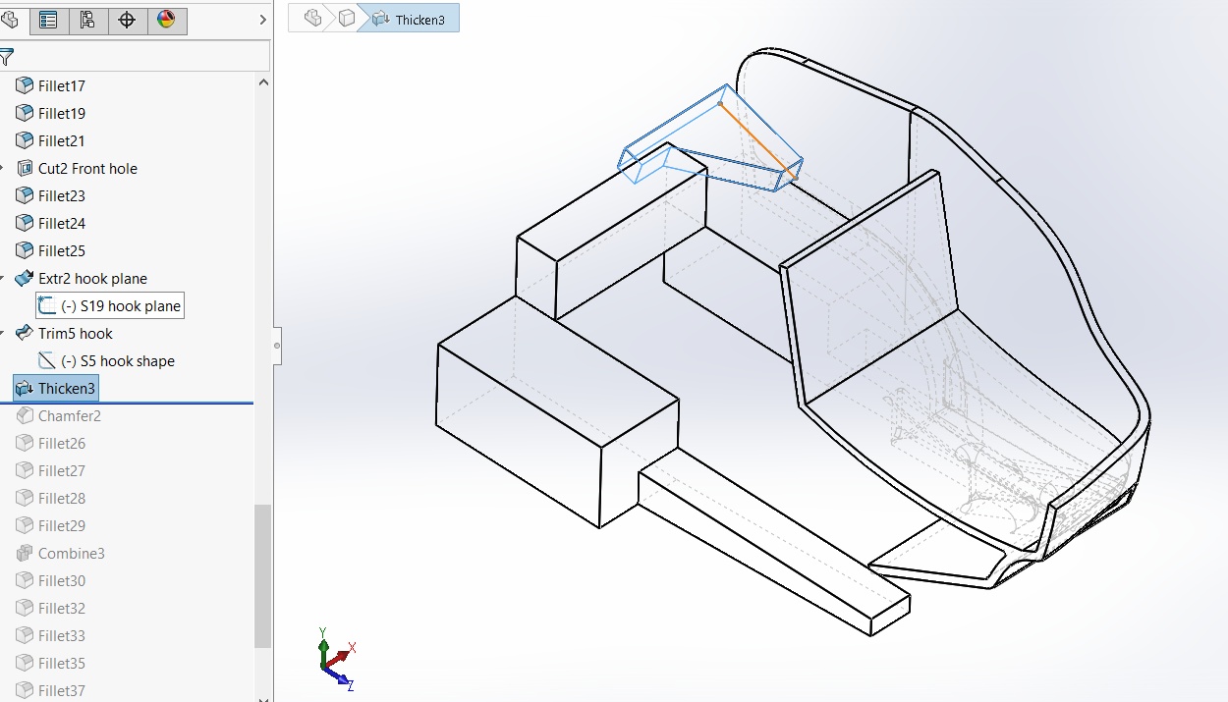
Task: Click the Cut2 Front hole feature icon
Action: point(24,168)
